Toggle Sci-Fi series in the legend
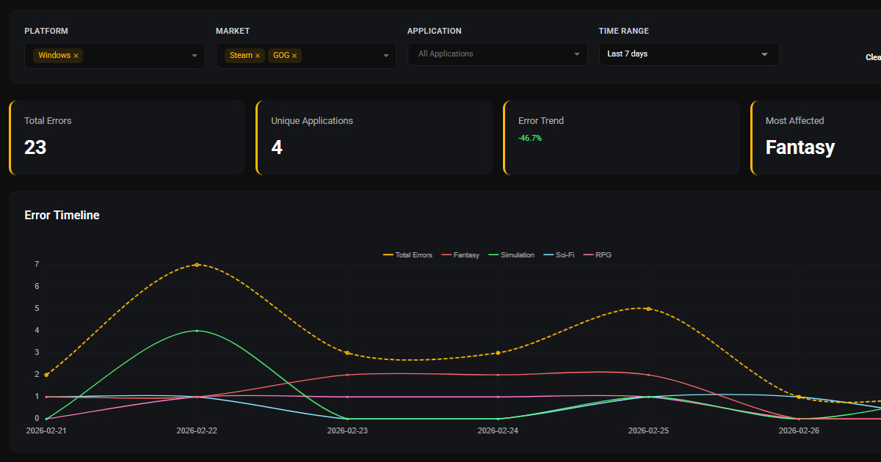 (x=559, y=255)
